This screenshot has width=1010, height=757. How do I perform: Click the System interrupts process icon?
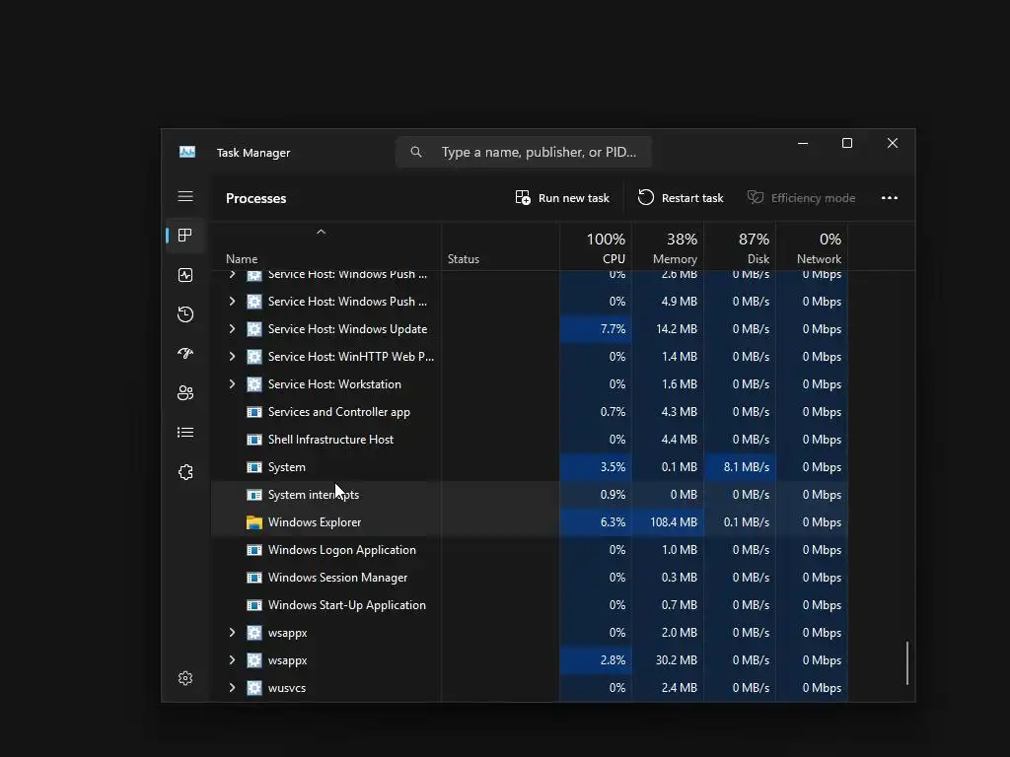(x=254, y=495)
